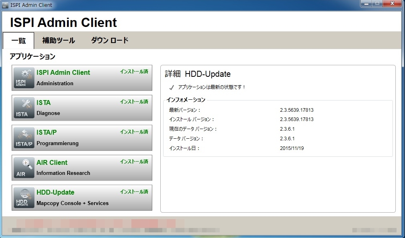The image size is (405, 238).
Task: Click the インストール バージョン value
Action: point(297,119)
